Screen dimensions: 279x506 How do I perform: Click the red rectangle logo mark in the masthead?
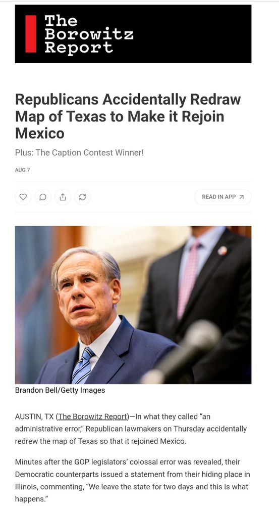tap(31, 34)
